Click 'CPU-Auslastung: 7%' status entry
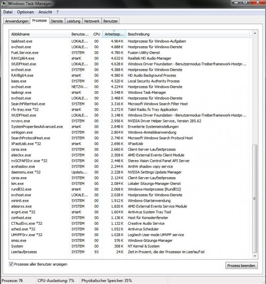 point(56,280)
